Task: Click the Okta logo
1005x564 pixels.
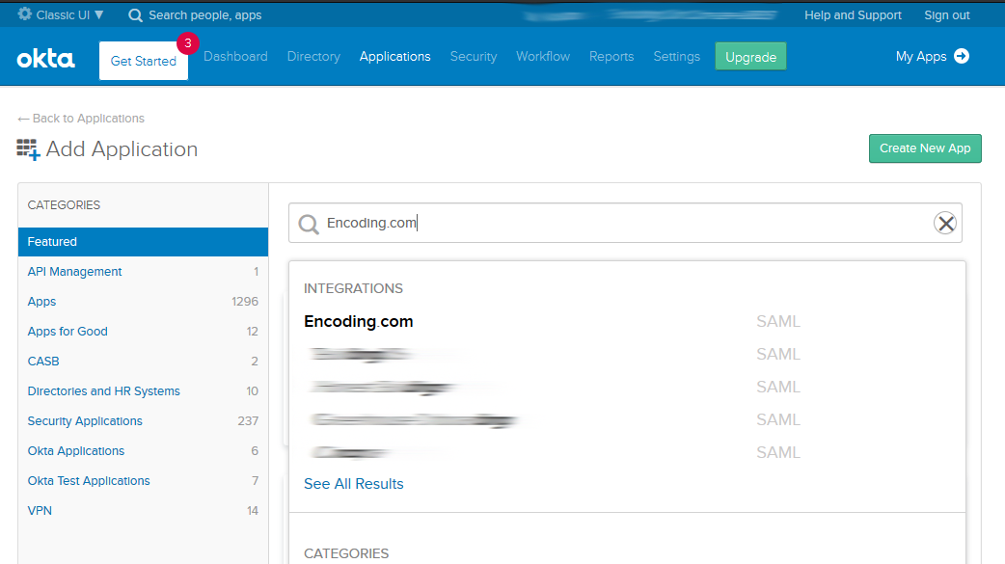Action: click(x=45, y=58)
